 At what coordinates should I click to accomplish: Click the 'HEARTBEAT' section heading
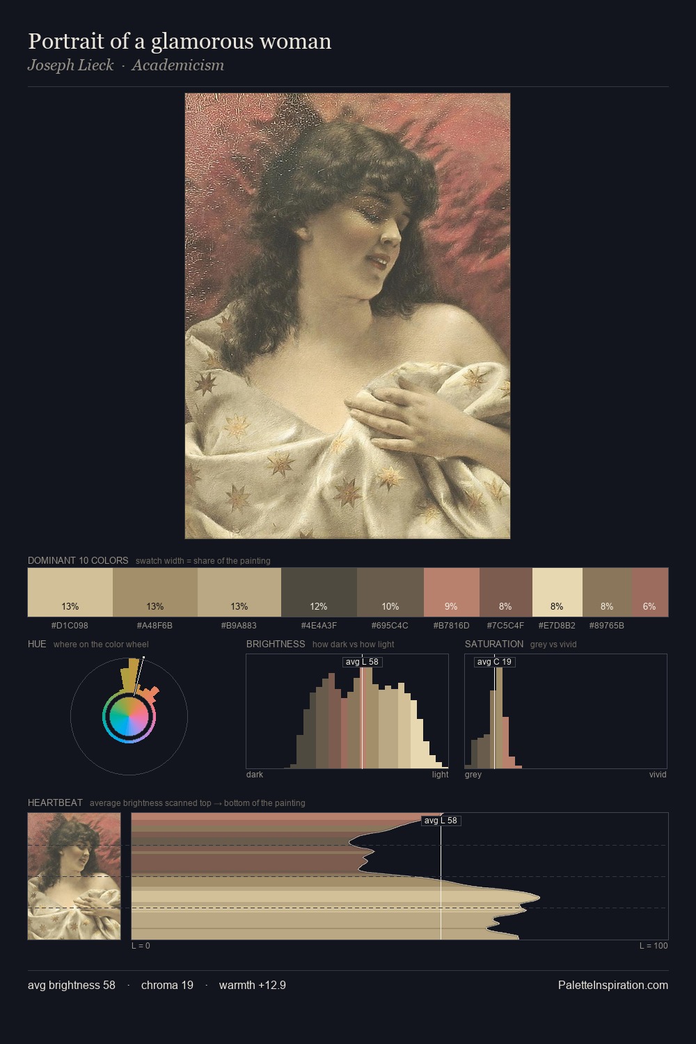click(55, 802)
